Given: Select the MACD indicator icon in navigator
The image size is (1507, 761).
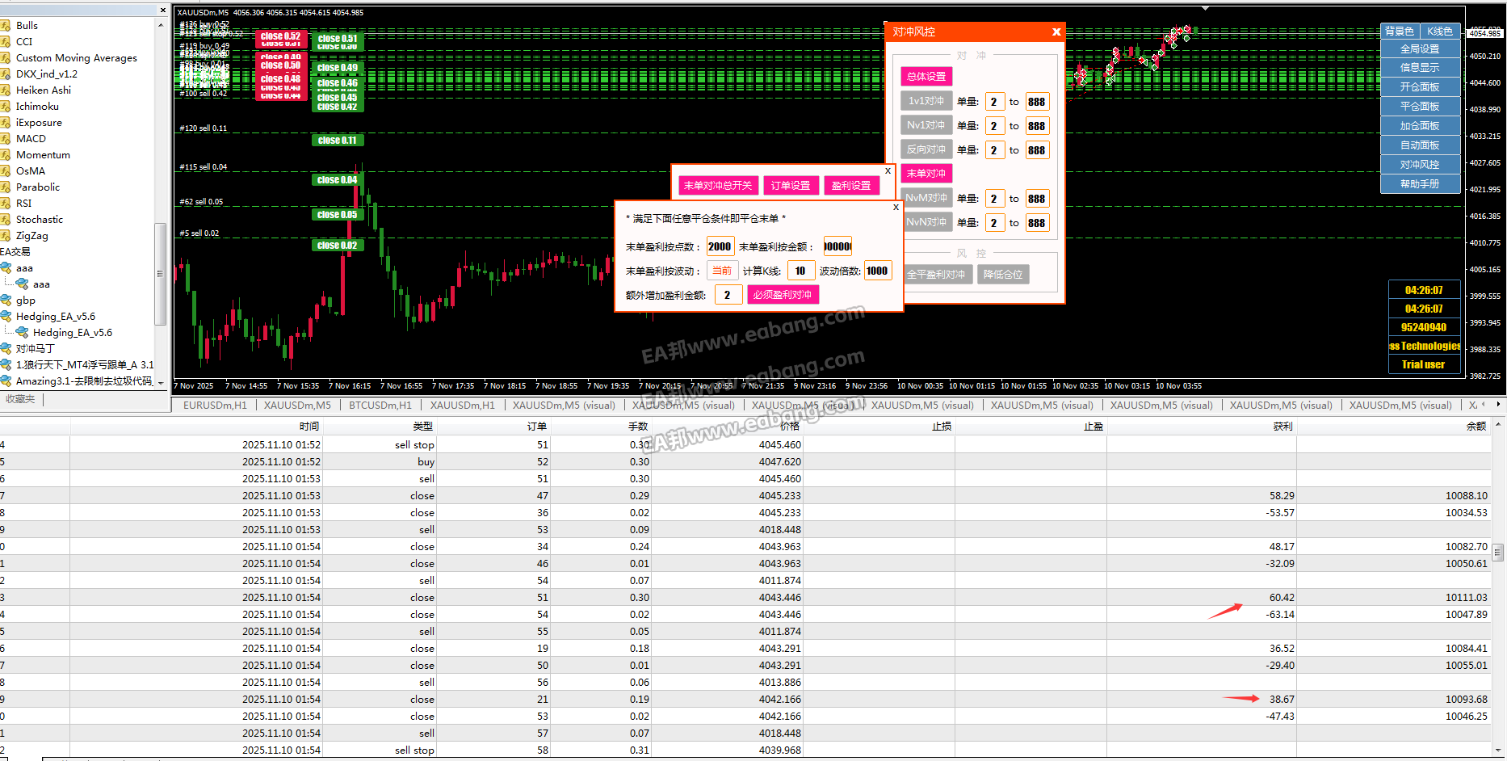Looking at the screenshot, I should (x=6, y=139).
